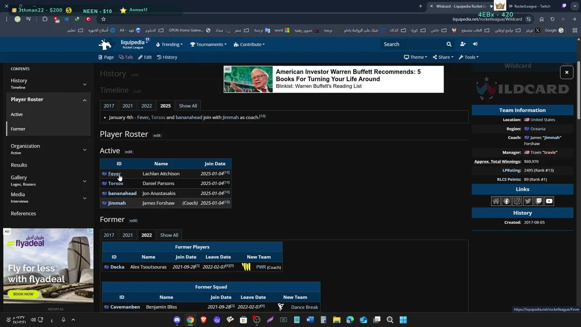Select the Page tab
The width and height of the screenshot is (581, 327).
coord(106,57)
